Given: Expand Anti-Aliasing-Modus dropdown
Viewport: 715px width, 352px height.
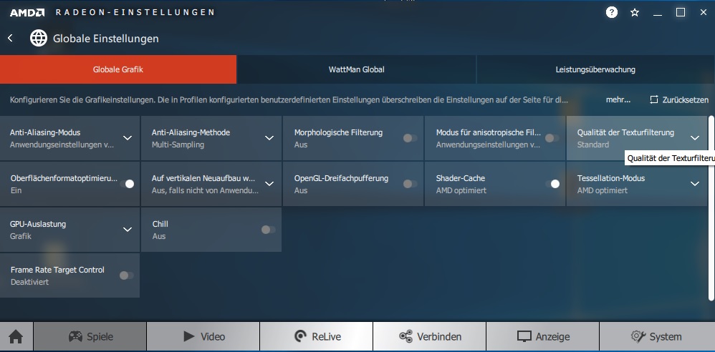Looking at the screenshot, I should tap(128, 138).
